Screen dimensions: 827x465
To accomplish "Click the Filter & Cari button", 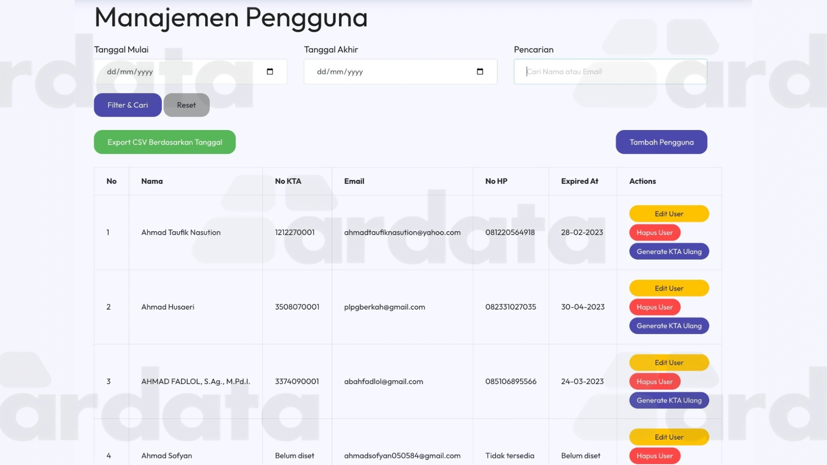I will pyautogui.click(x=128, y=105).
